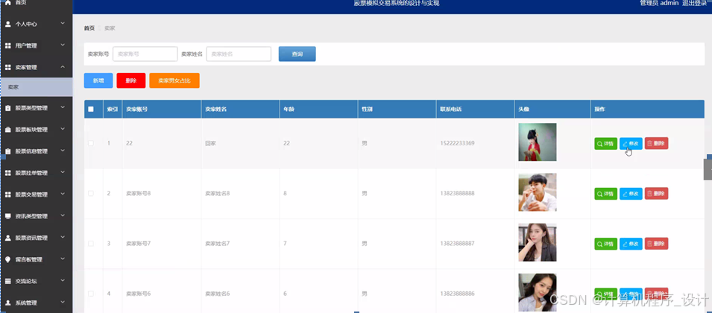Check the box for row 卖家账号7
The image size is (712, 313).
[91, 244]
